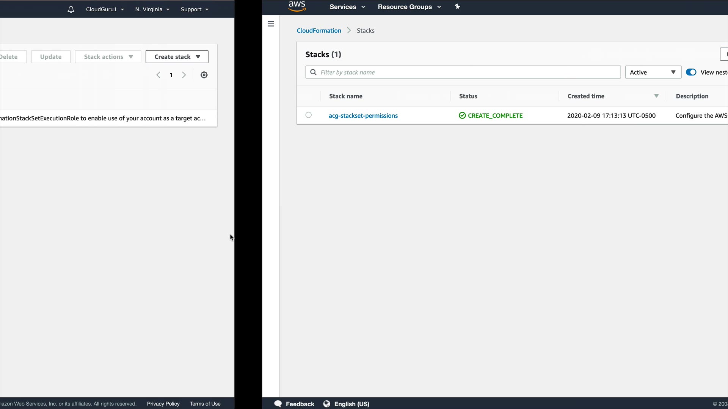The height and width of the screenshot is (409, 728).
Task: Click the notification bell icon
Action: (x=71, y=9)
